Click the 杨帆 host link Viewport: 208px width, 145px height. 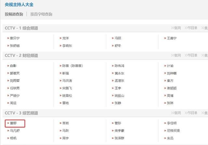[13, 138]
